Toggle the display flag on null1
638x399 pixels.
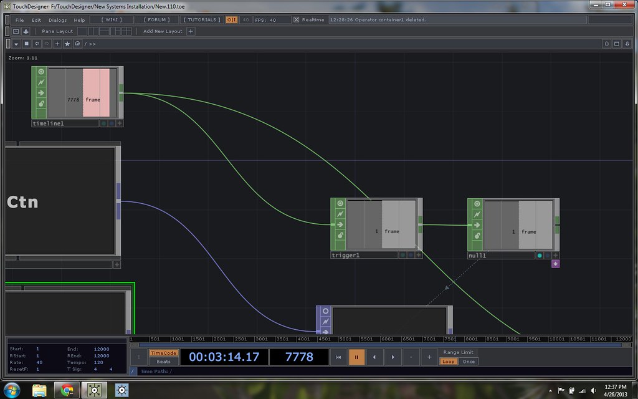(540, 255)
